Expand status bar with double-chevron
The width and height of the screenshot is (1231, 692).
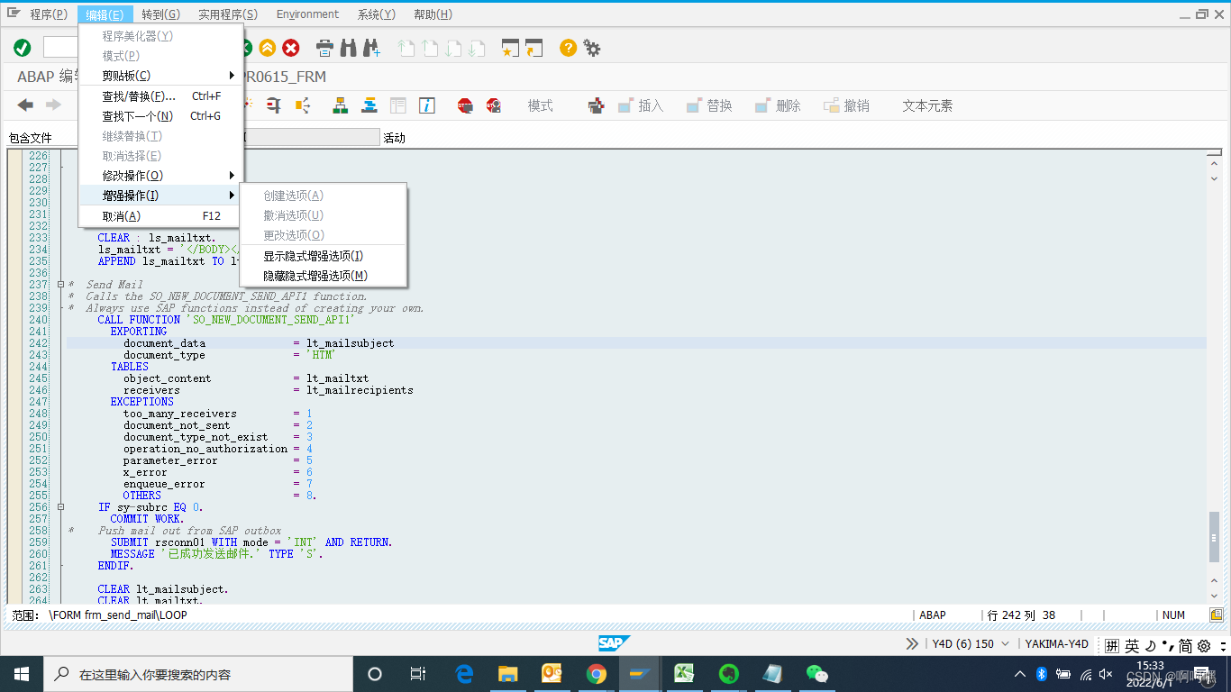point(912,643)
